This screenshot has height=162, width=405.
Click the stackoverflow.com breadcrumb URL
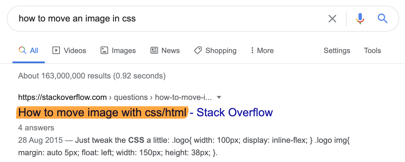62,97
